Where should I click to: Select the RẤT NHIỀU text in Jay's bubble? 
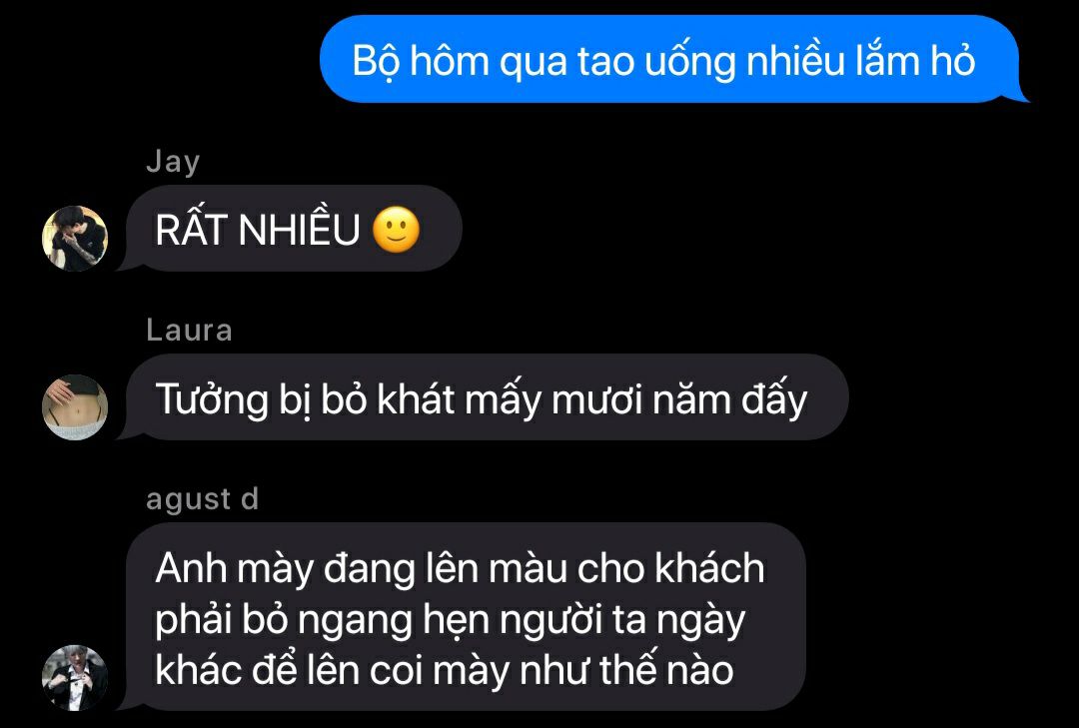pyautogui.click(x=258, y=229)
